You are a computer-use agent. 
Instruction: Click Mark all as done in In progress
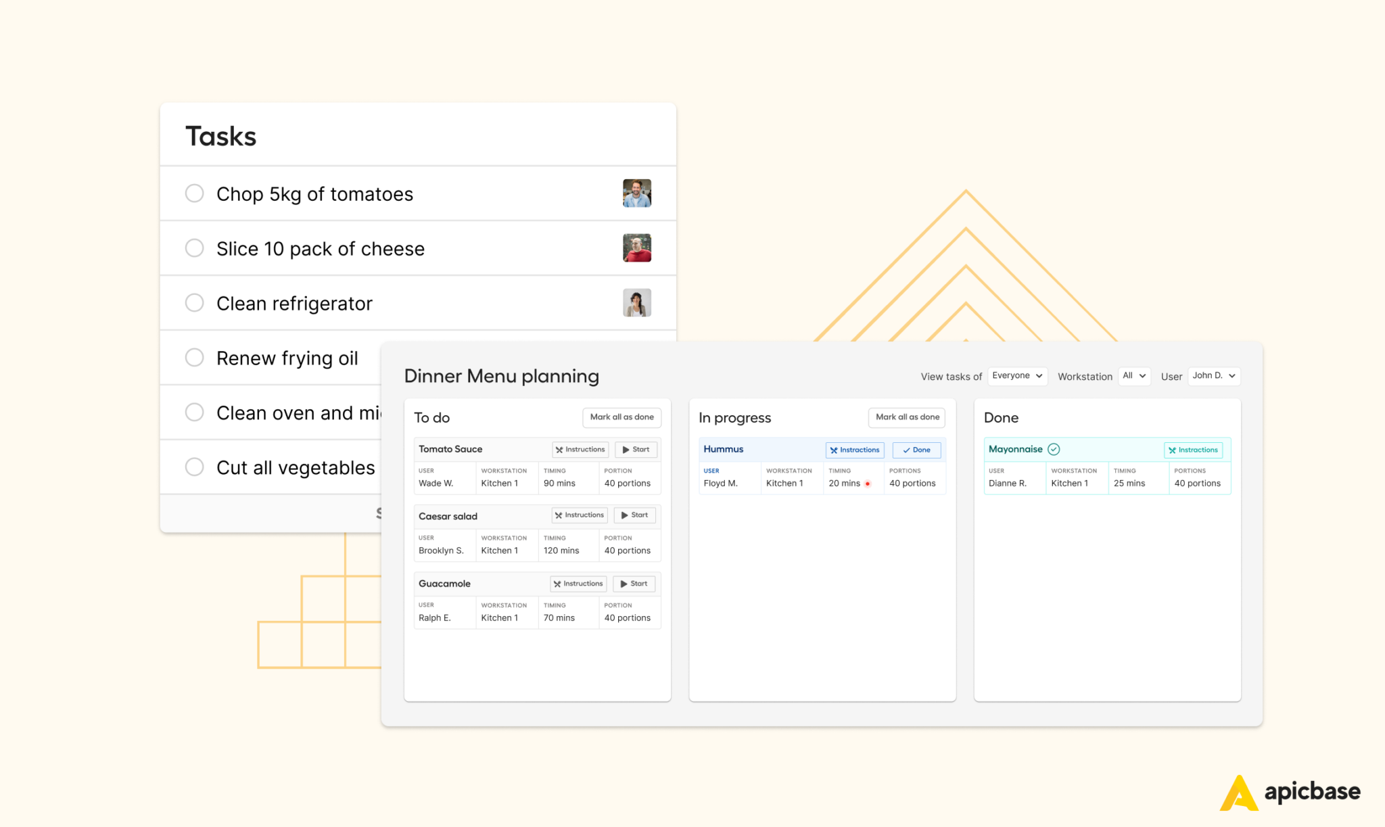[907, 417]
